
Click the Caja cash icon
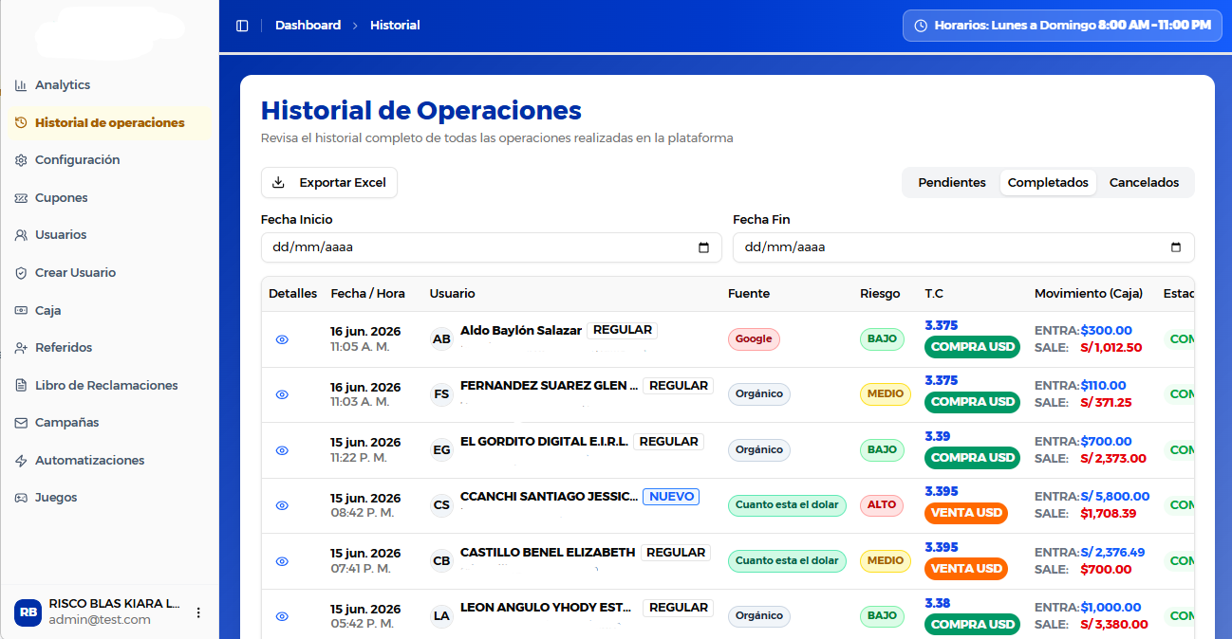[21, 311]
